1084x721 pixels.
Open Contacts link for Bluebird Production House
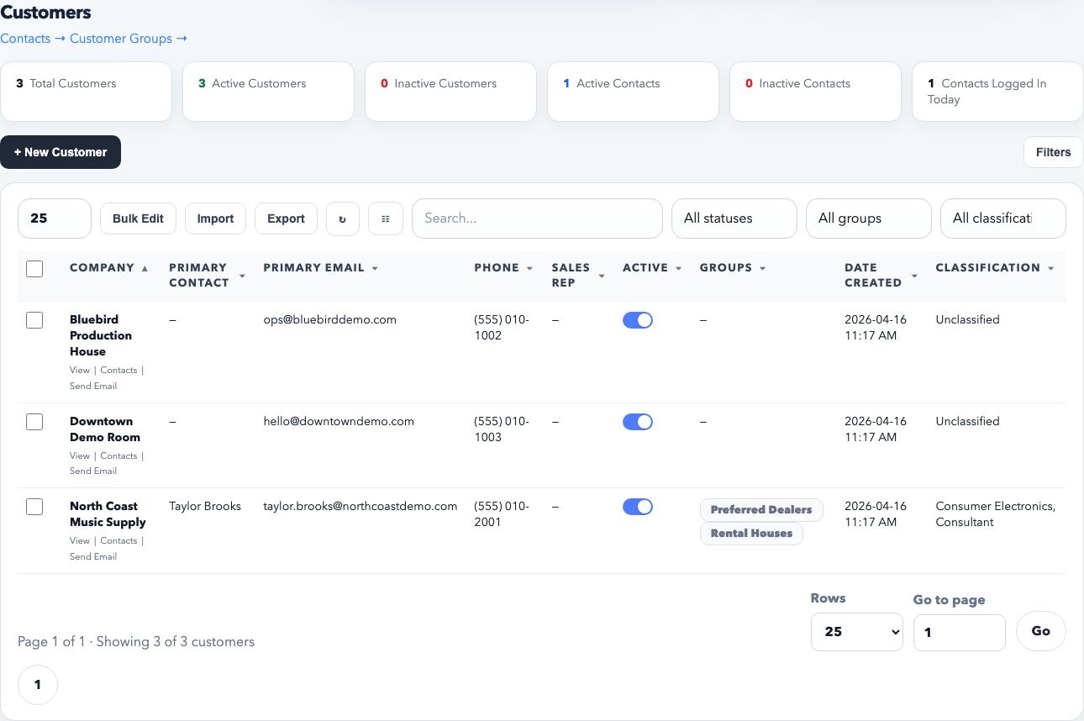coord(118,371)
